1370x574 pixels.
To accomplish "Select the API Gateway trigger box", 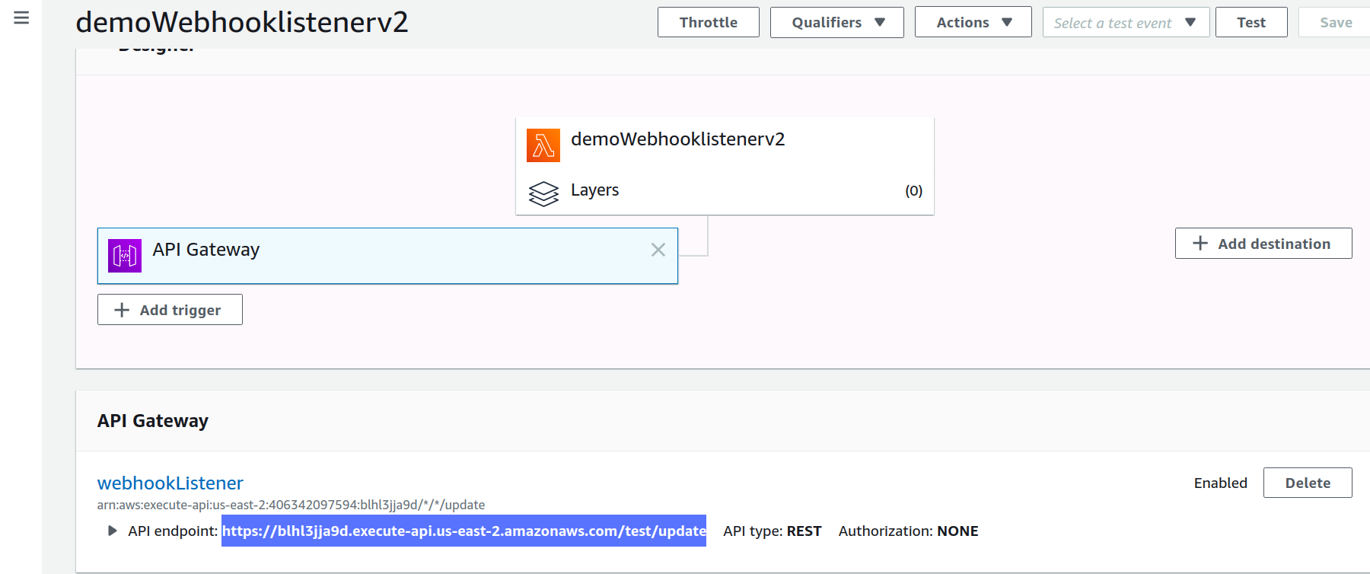I will 387,256.
